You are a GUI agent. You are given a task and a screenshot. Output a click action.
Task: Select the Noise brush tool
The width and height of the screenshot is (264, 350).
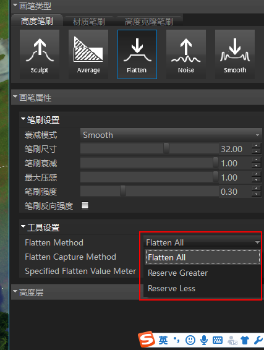click(186, 54)
